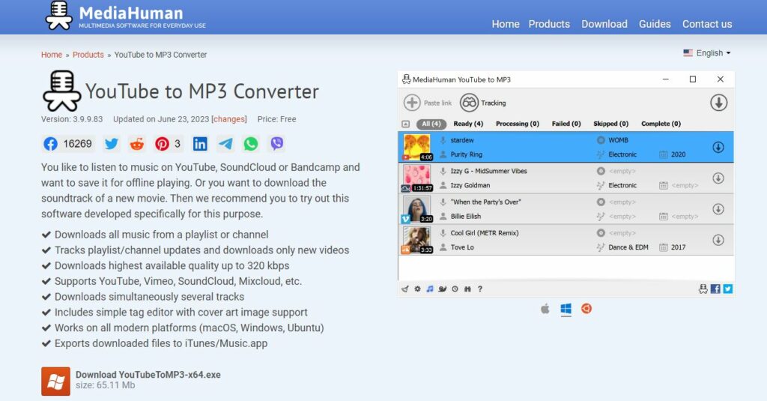
Task: Click the Billie Eilish track thumbnail
Action: click(418, 209)
